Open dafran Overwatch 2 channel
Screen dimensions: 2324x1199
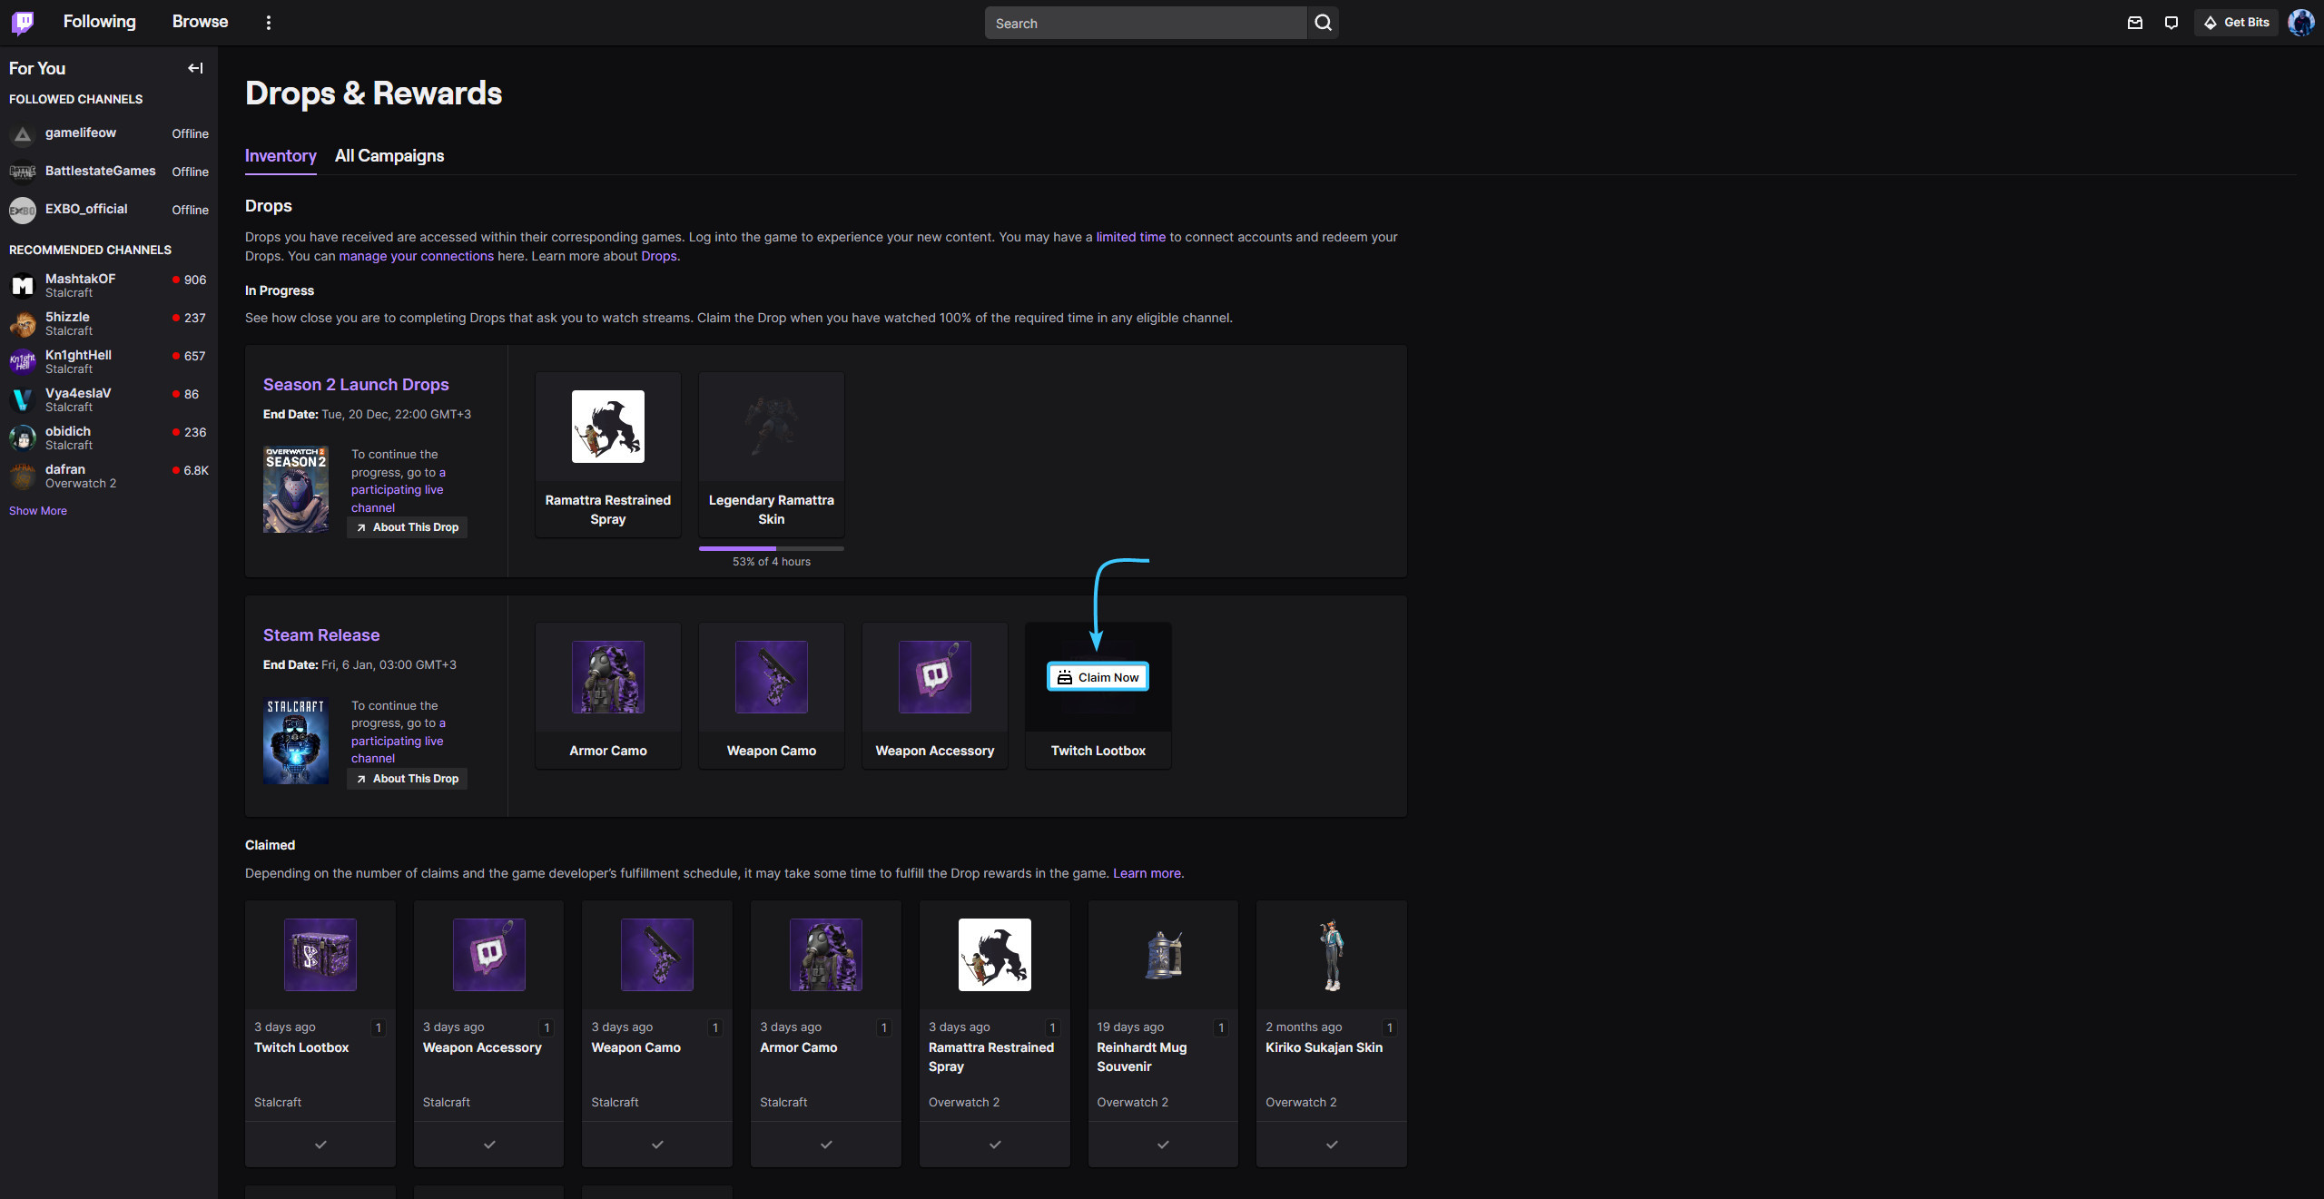(109, 476)
